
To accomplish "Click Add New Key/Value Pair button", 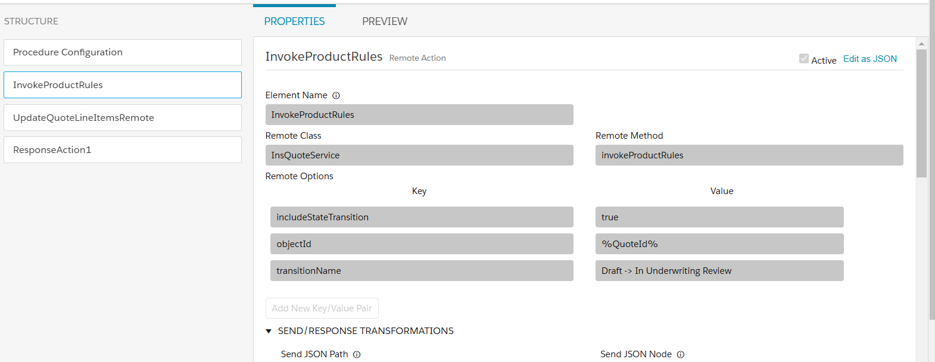I will click(322, 308).
